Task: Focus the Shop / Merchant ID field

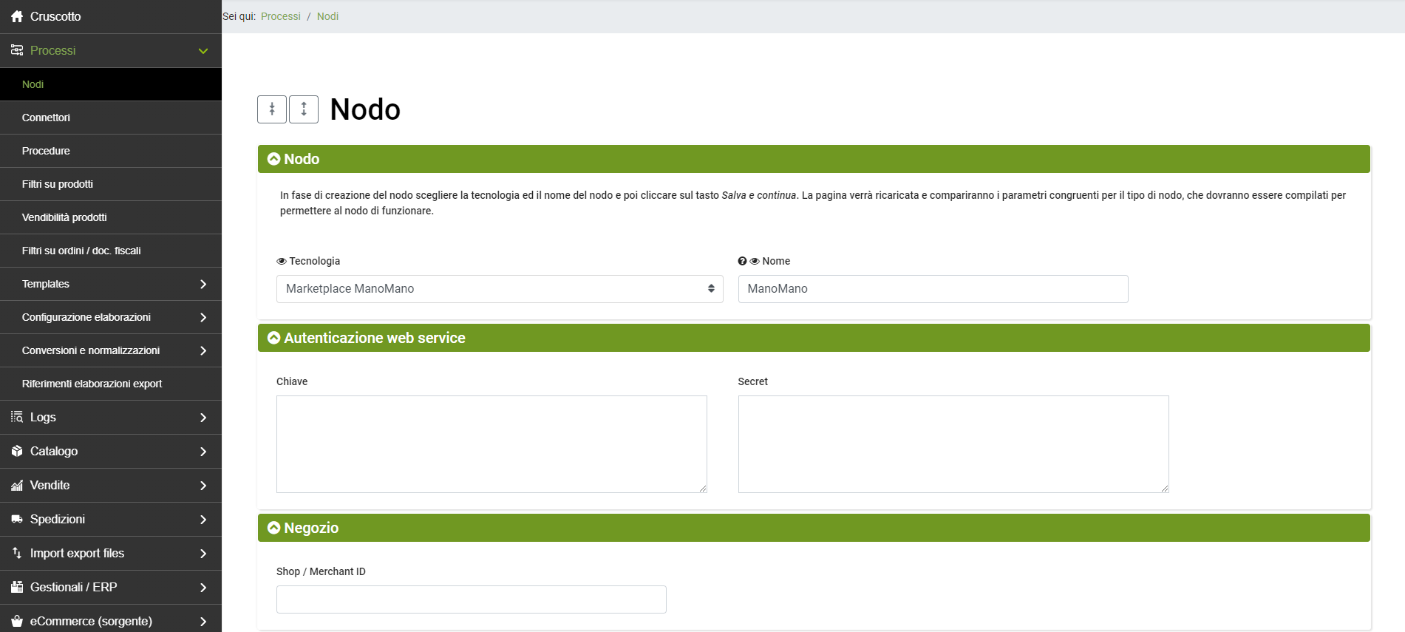Action: (x=471, y=599)
